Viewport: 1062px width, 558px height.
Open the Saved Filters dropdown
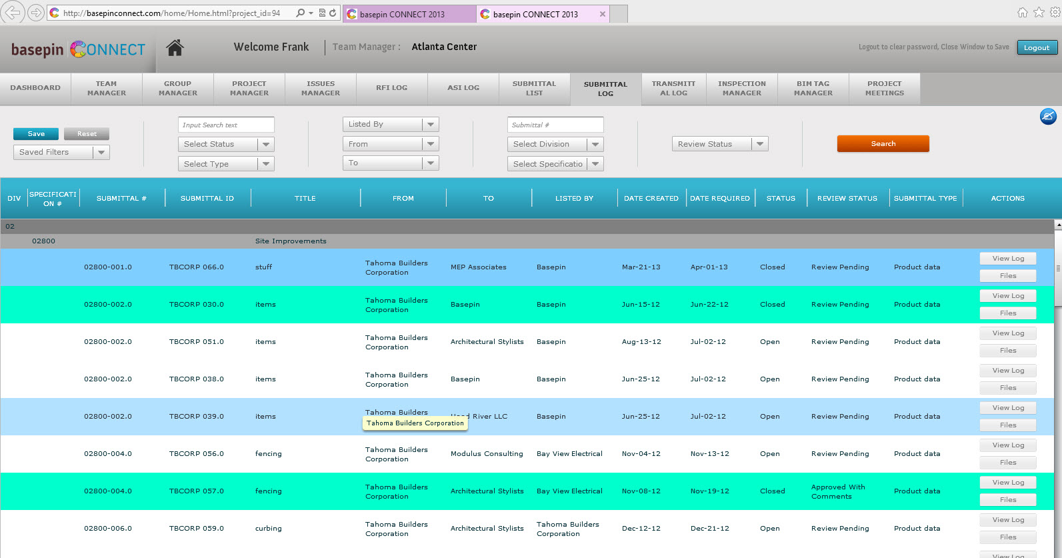point(61,152)
